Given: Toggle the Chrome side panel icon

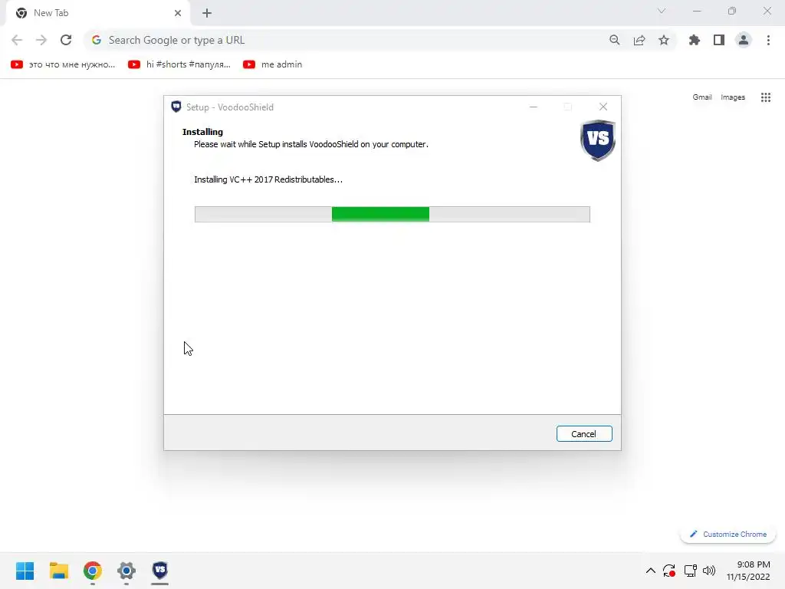Looking at the screenshot, I should [x=719, y=40].
